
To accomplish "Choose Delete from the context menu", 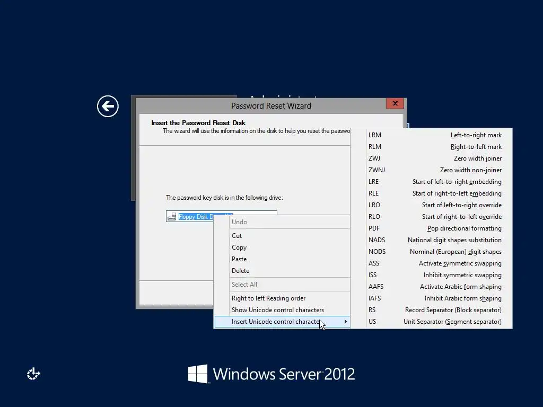I will click(282, 271).
